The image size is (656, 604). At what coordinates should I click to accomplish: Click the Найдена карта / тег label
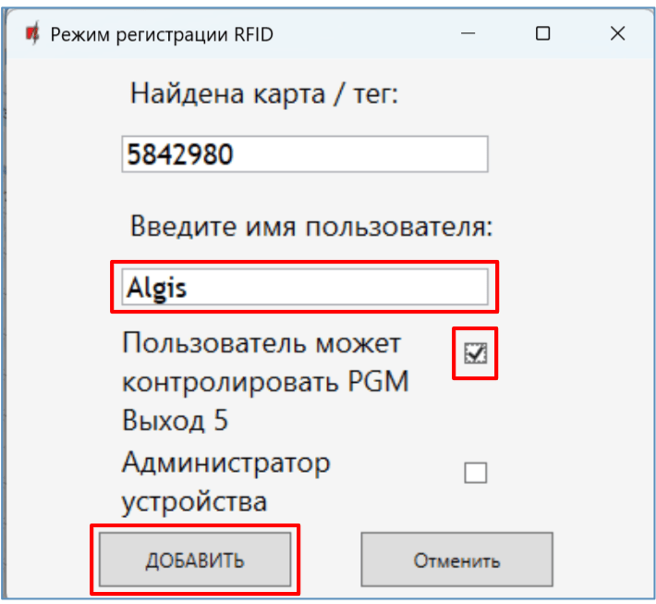point(263,93)
